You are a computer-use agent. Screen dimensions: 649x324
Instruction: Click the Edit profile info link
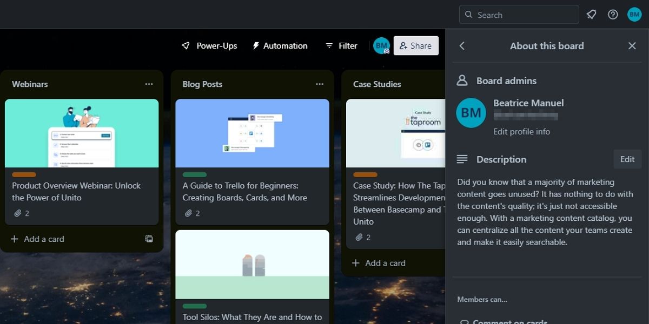(x=521, y=131)
